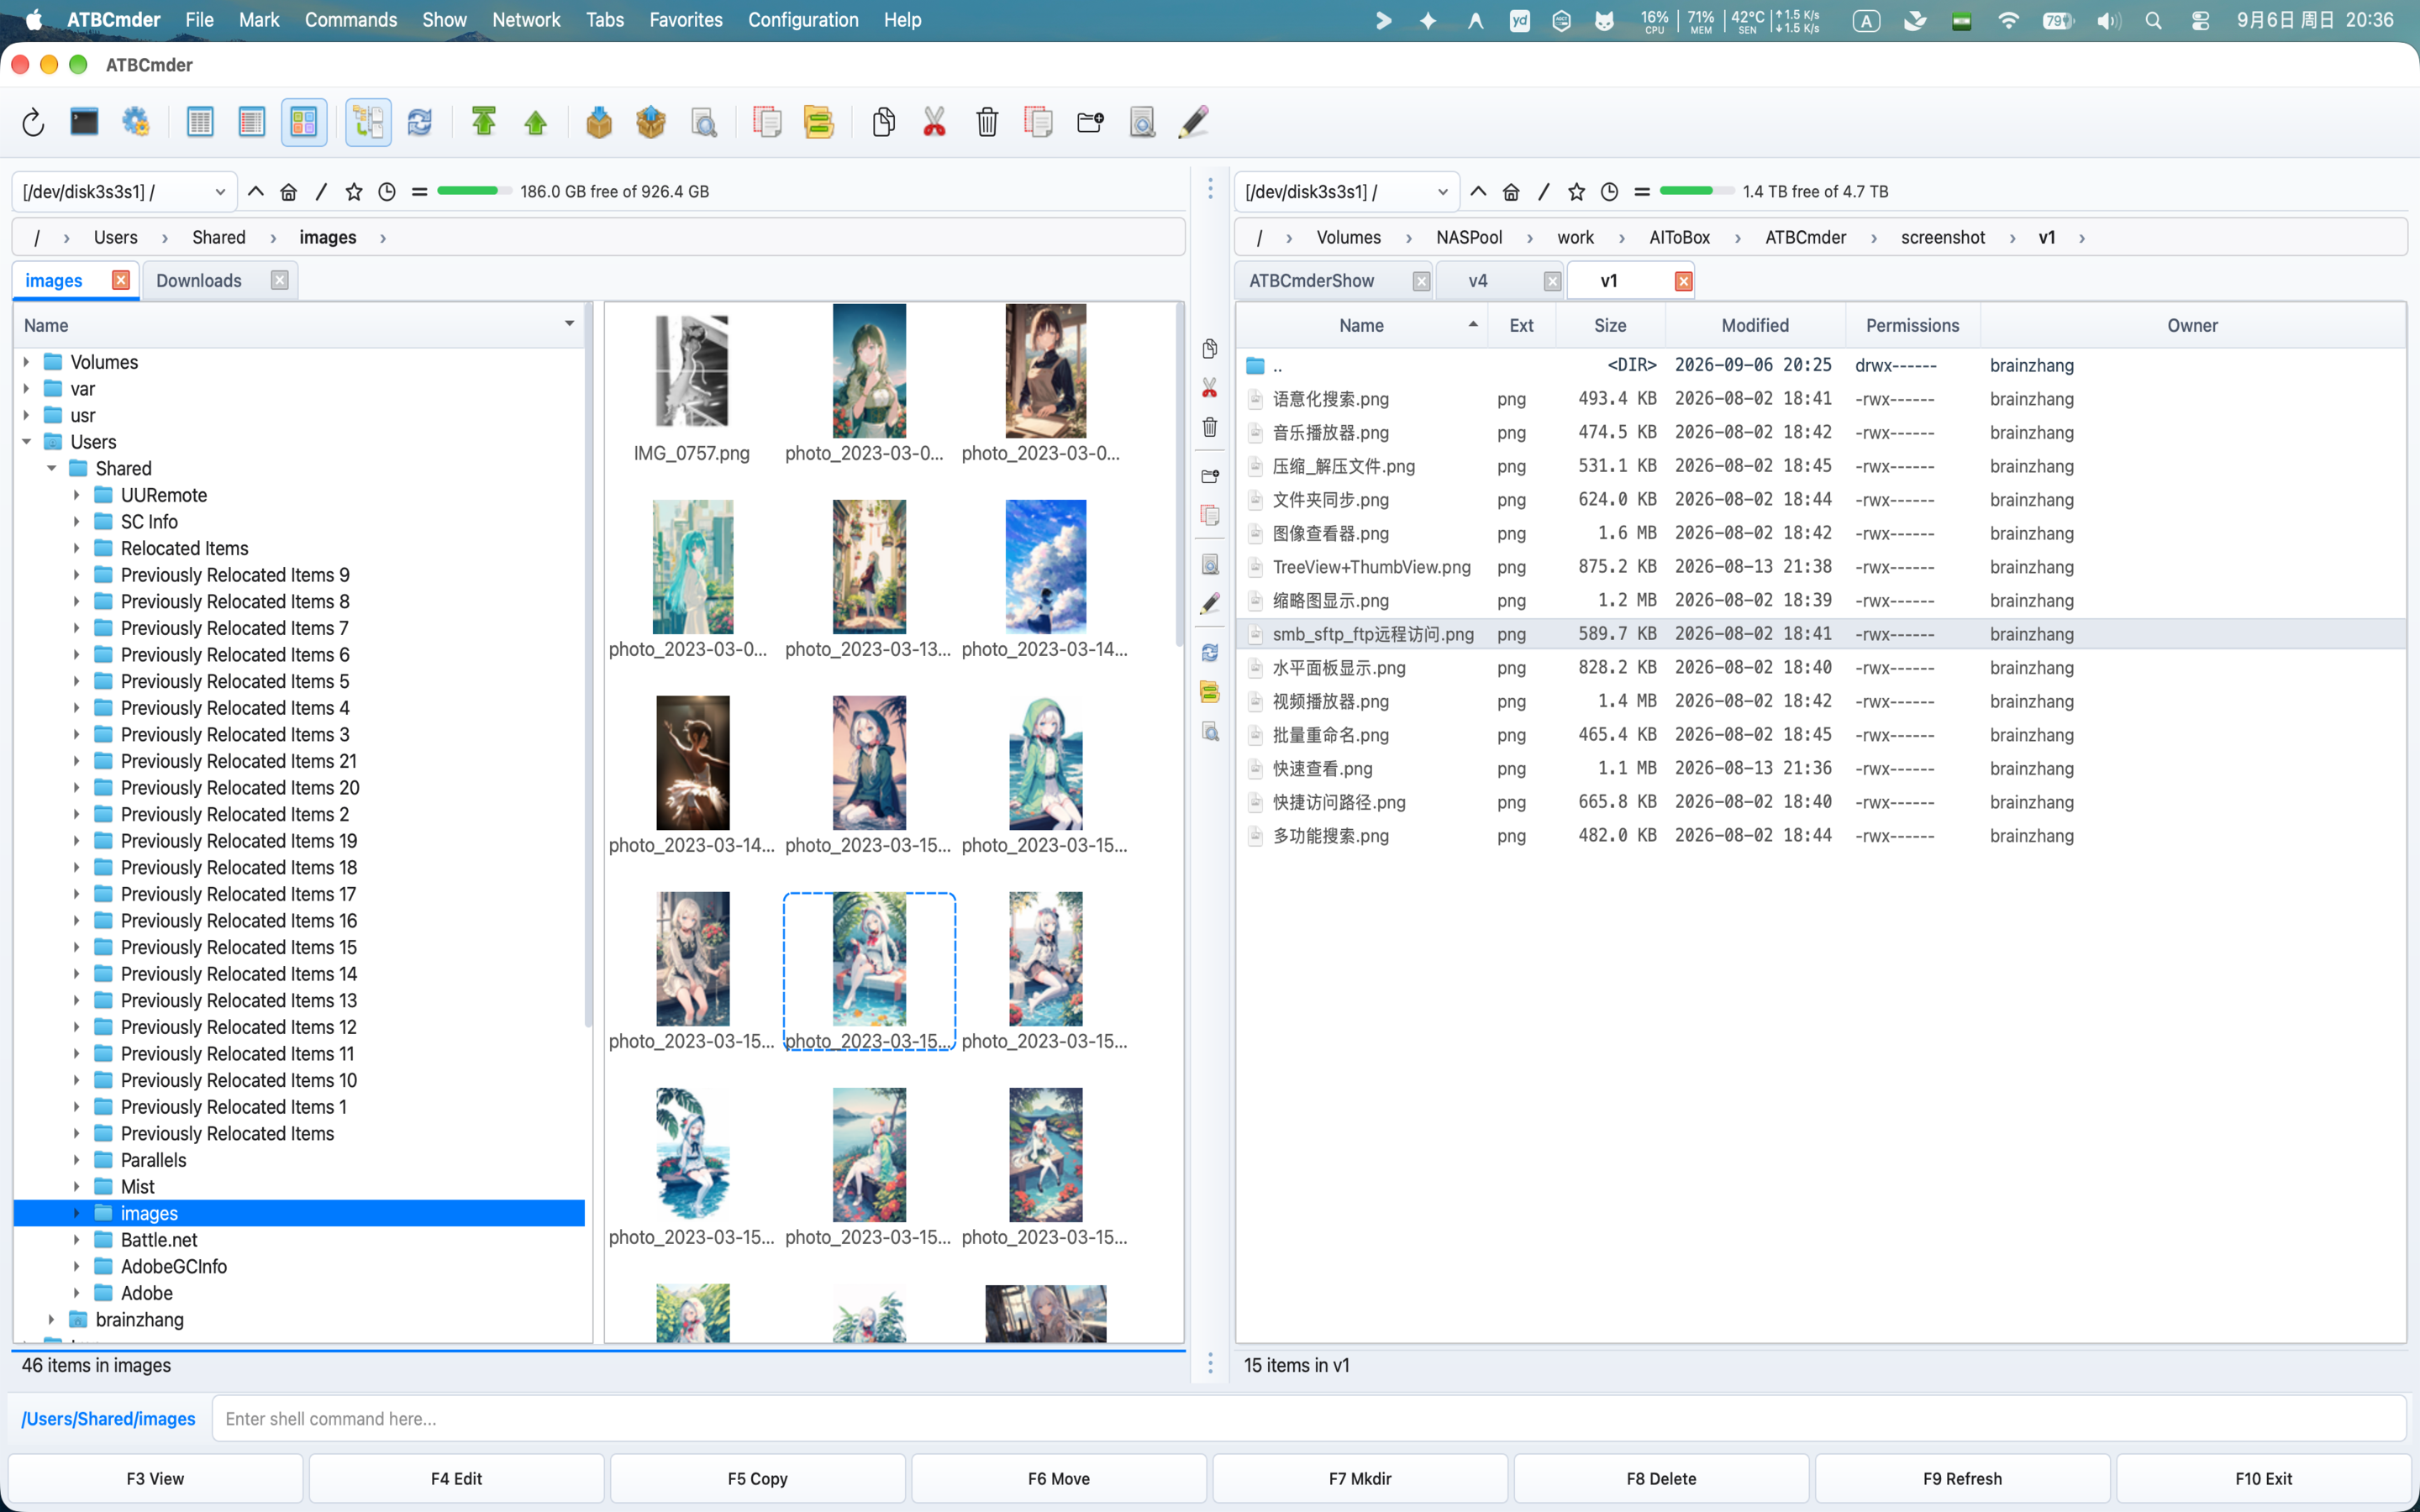
Task: Open the tree Name column dropdown arrow
Action: coord(570,324)
